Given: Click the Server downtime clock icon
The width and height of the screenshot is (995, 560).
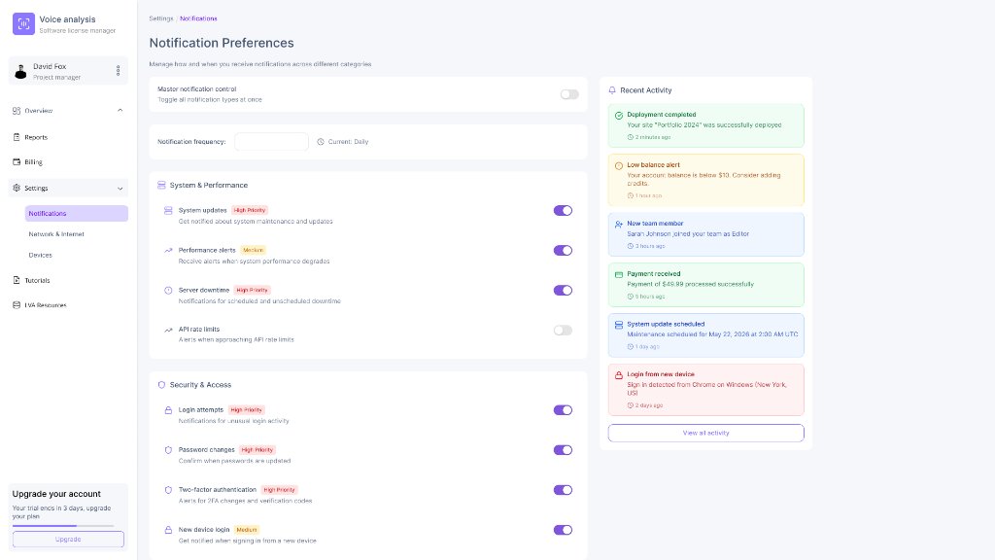Looking at the screenshot, I should pyautogui.click(x=168, y=290).
